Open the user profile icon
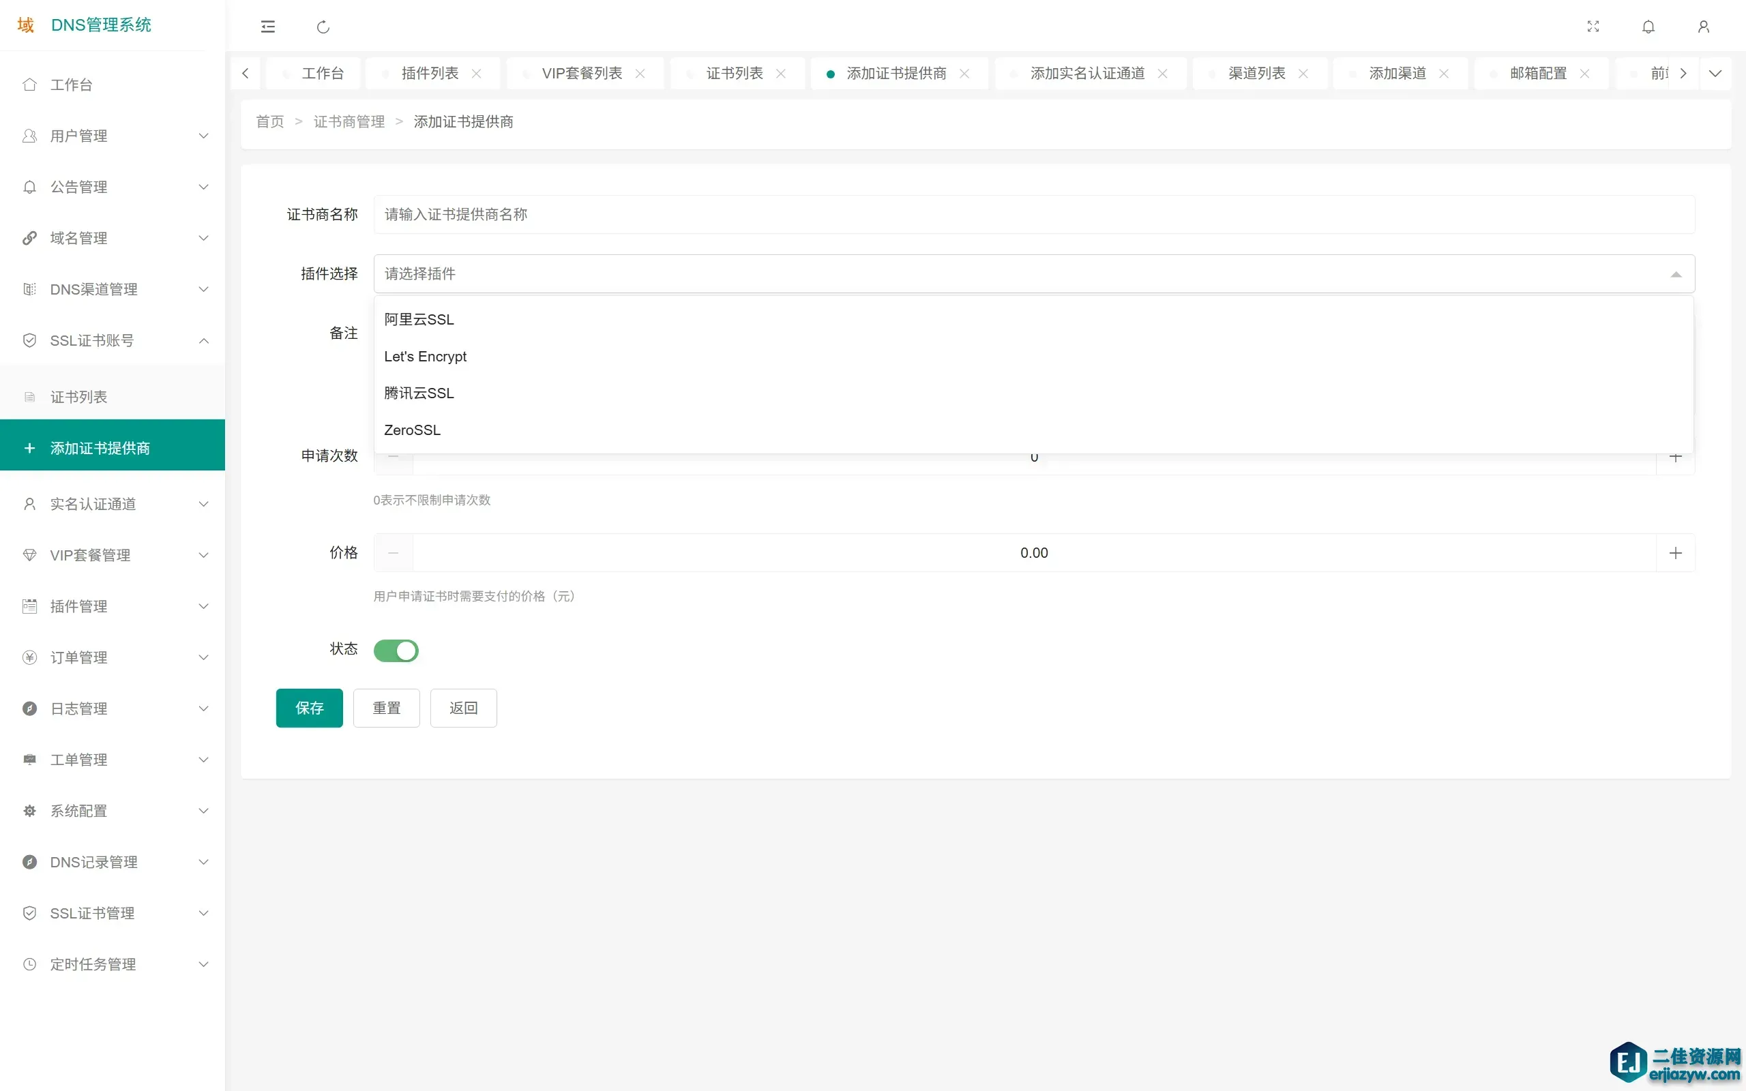 [1704, 27]
